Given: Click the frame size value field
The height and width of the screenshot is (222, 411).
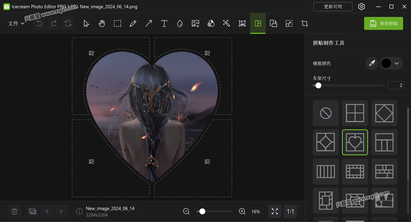Looking at the screenshot, I should coord(396,85).
